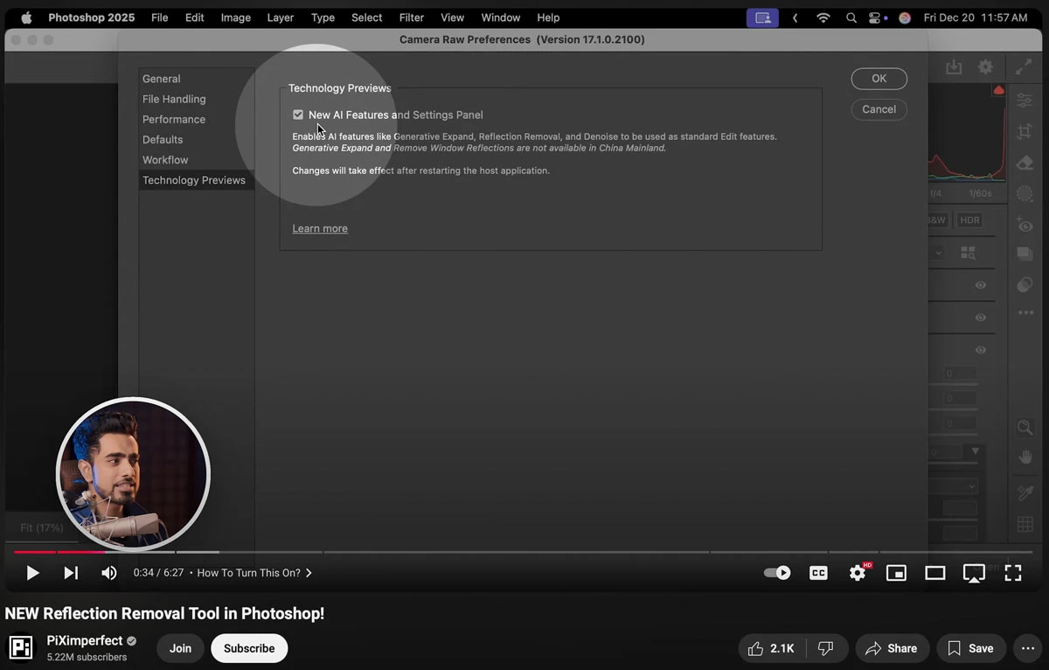Open the Learn more link
The height and width of the screenshot is (670, 1049).
point(320,228)
